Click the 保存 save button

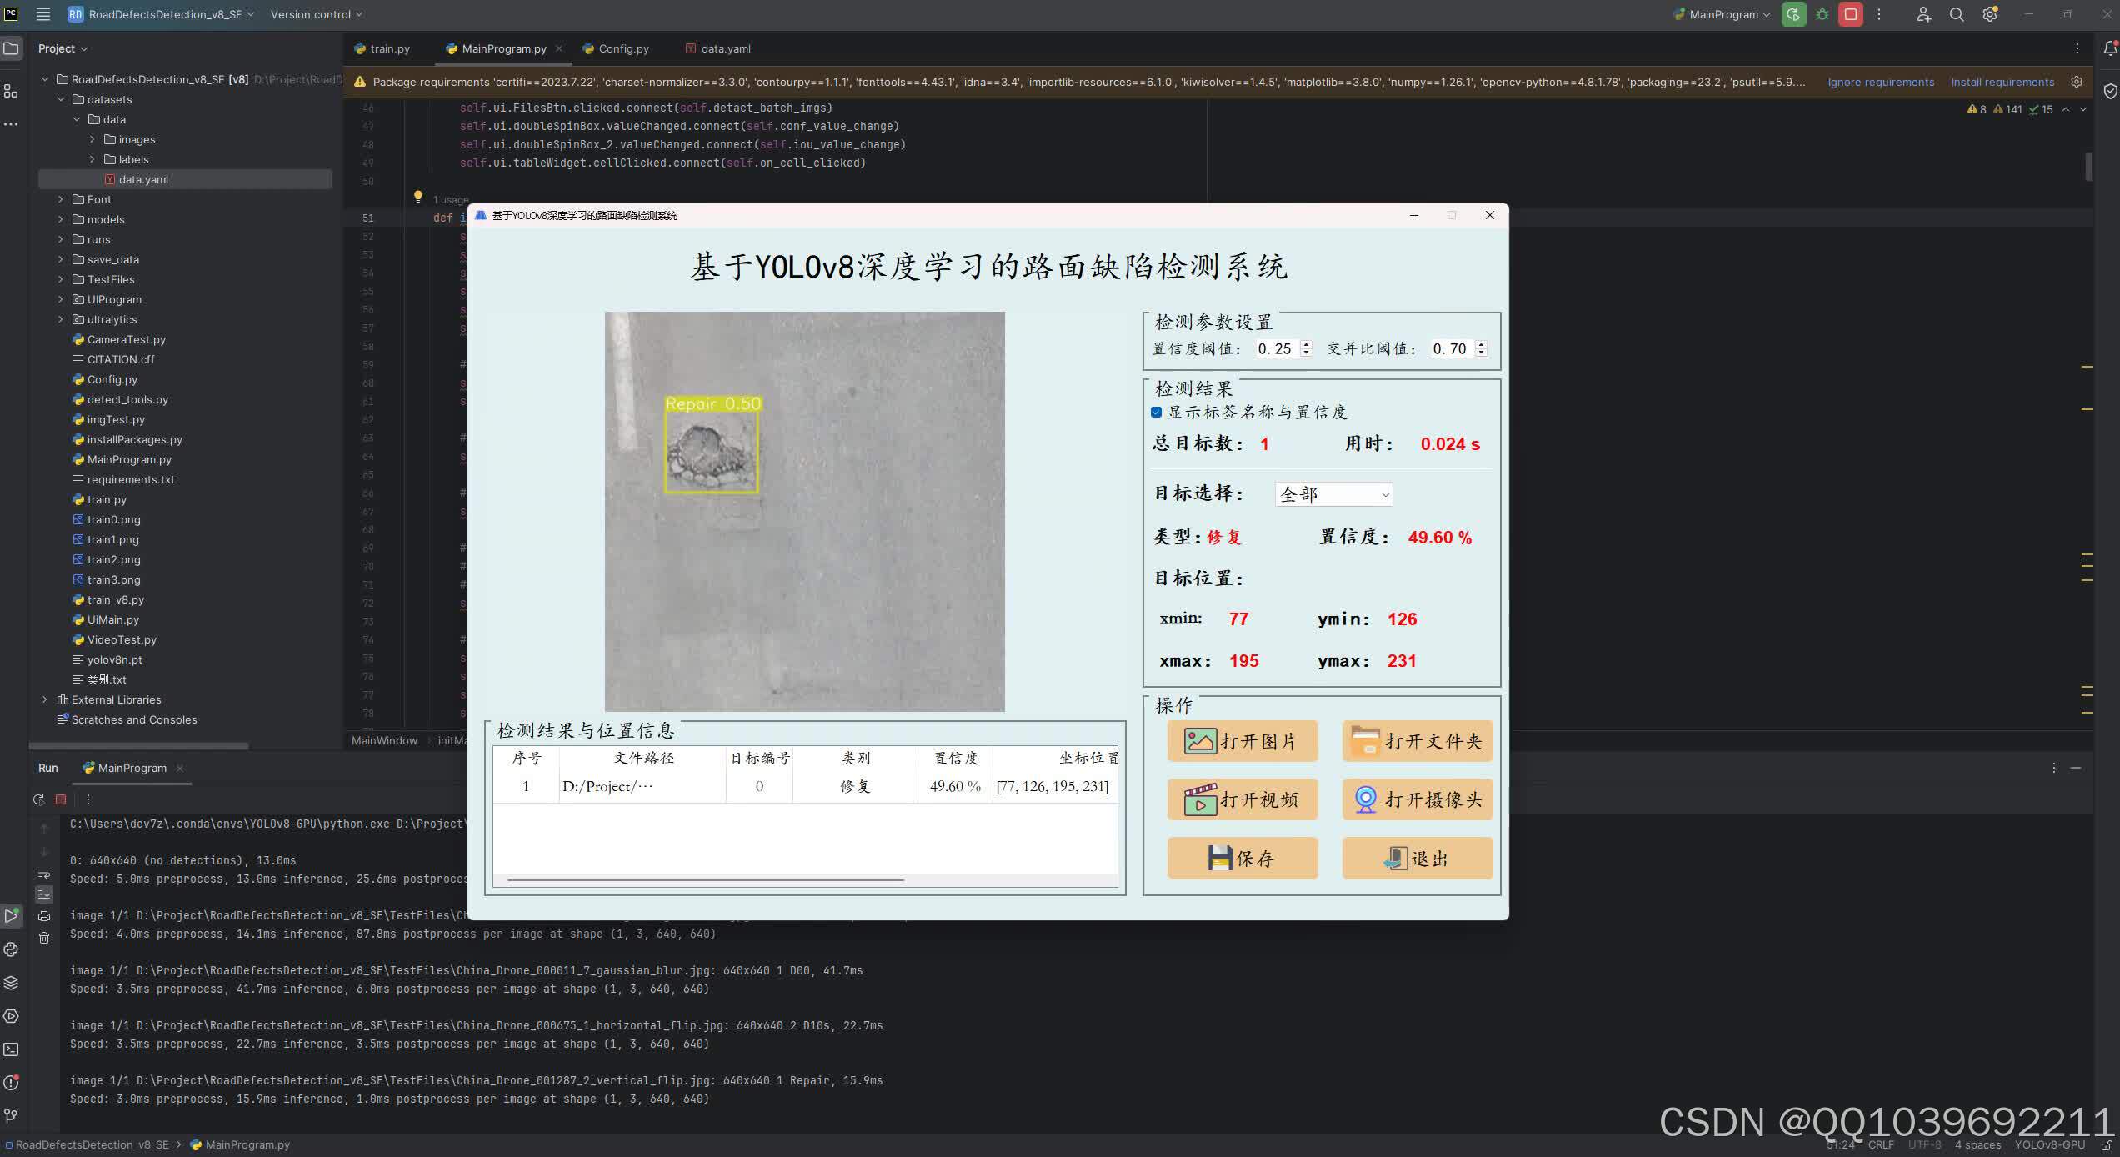[x=1242, y=858]
